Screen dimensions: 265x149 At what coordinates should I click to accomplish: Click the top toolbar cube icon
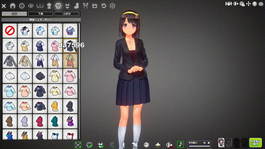click(112, 6)
